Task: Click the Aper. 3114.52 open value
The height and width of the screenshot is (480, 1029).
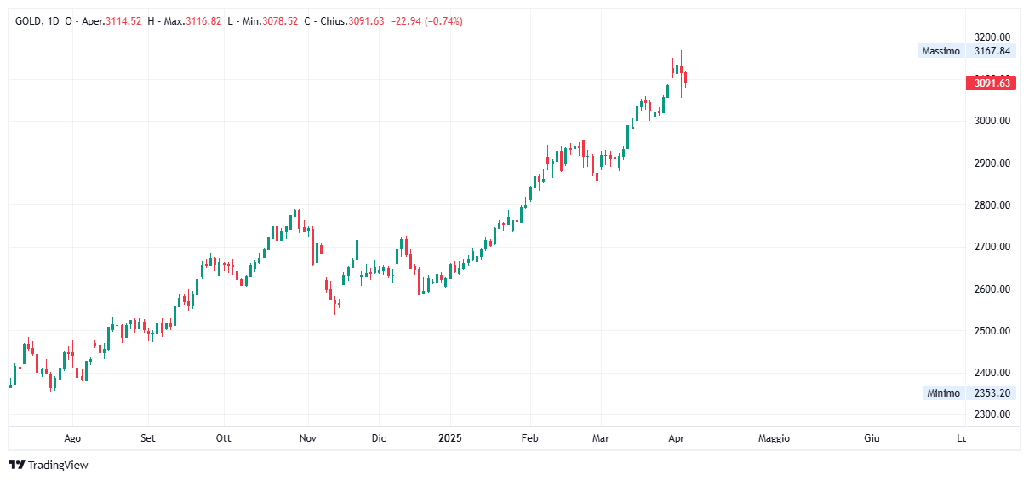Action: (111, 21)
